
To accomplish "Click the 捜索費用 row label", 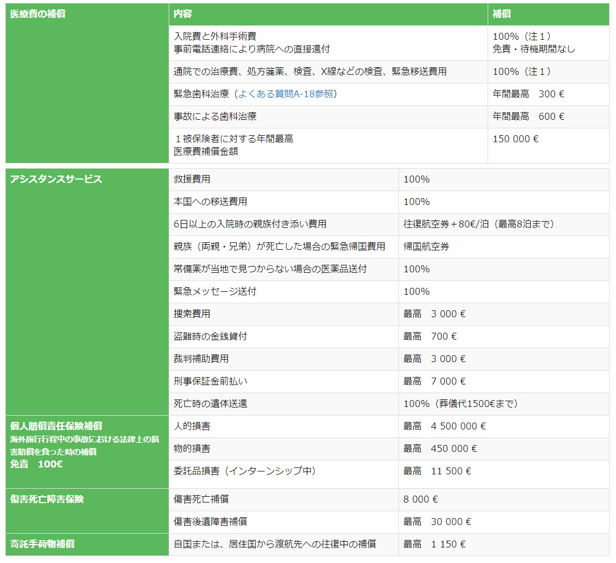I will [x=192, y=314].
